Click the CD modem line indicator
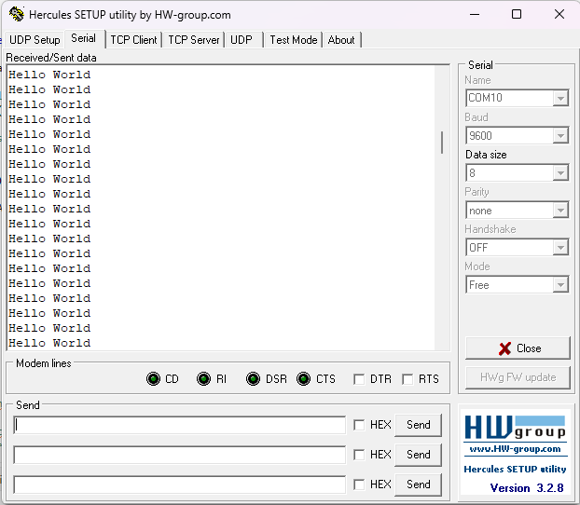 pyautogui.click(x=153, y=379)
